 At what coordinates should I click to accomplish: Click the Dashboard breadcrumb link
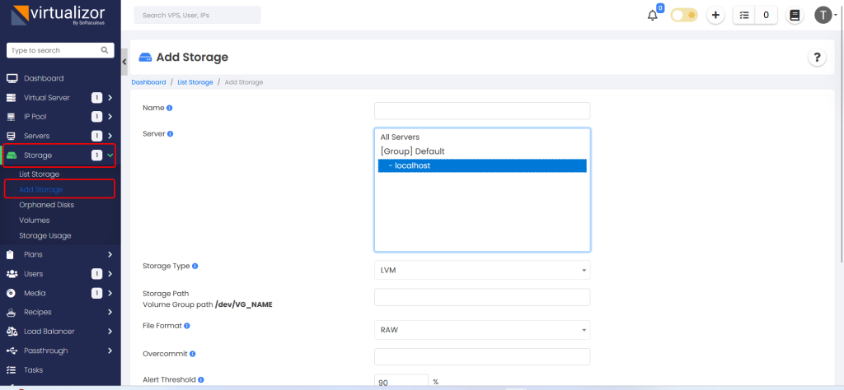click(x=148, y=82)
